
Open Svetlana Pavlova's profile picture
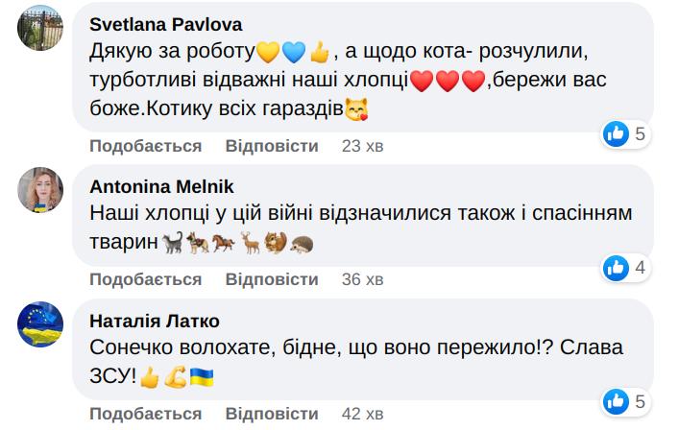coord(42,36)
